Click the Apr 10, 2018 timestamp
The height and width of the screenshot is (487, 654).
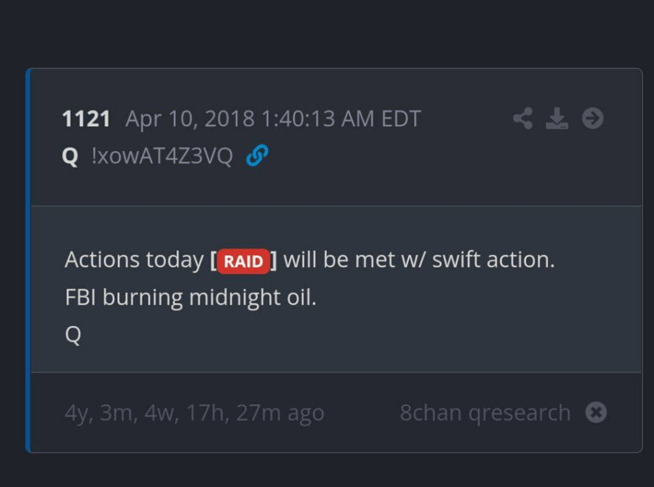click(x=273, y=119)
